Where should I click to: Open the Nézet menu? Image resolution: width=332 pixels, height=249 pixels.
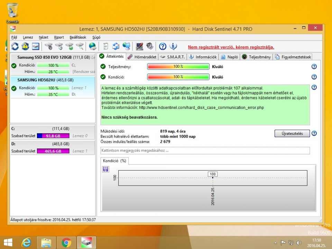(44, 37)
